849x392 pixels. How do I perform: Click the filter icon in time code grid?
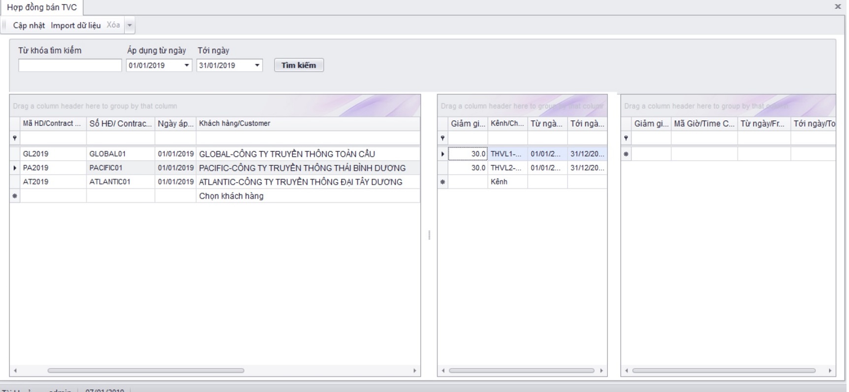[626, 138]
